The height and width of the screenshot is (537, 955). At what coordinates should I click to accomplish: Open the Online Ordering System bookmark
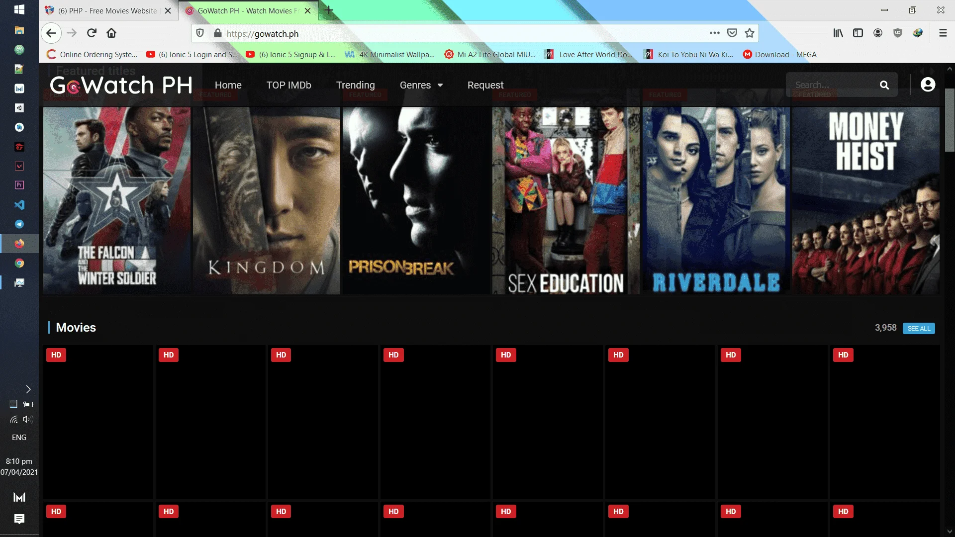[x=92, y=55]
